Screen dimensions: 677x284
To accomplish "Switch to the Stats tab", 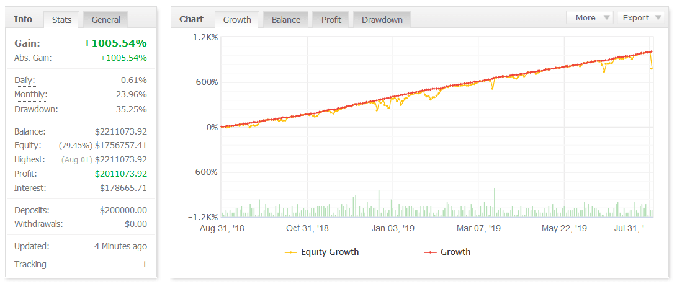I will (x=61, y=20).
